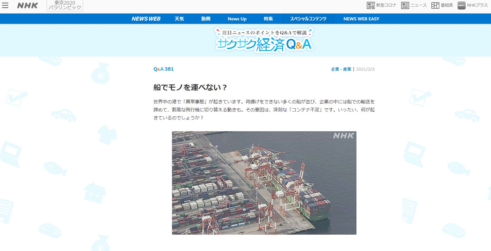This screenshot has width=491, height=251.
Task: Click the 番組表 grid icon
Action: click(x=435, y=5)
